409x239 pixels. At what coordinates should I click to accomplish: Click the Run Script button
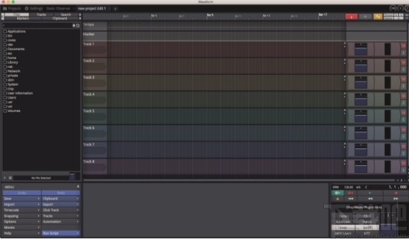[x=61, y=233]
